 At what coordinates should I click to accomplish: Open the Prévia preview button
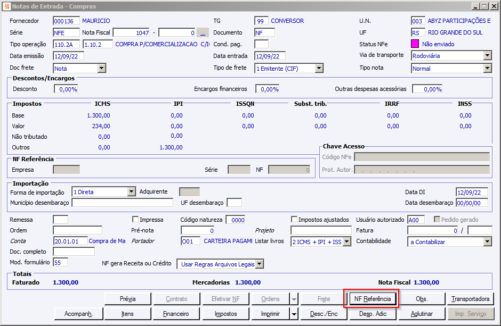tap(127, 299)
